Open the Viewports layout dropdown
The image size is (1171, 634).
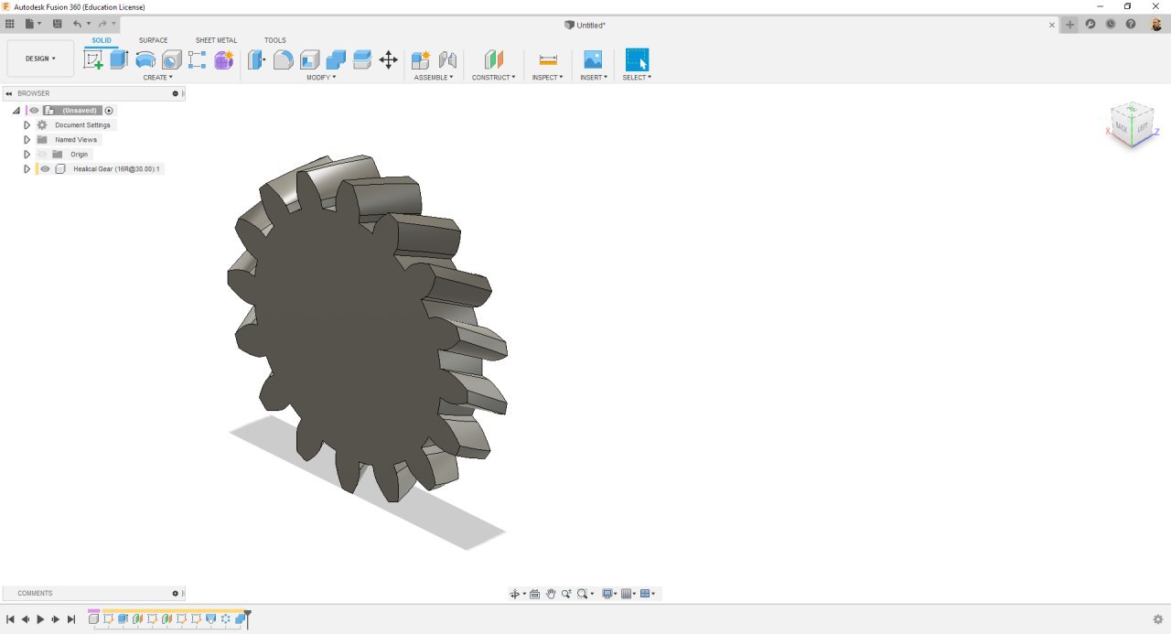pos(648,594)
